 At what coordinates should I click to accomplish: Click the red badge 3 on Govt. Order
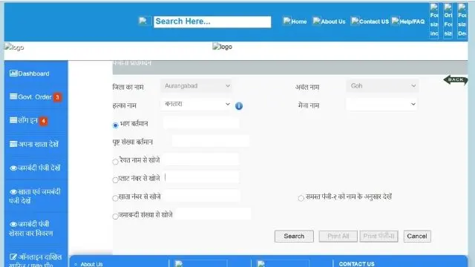[x=57, y=97]
